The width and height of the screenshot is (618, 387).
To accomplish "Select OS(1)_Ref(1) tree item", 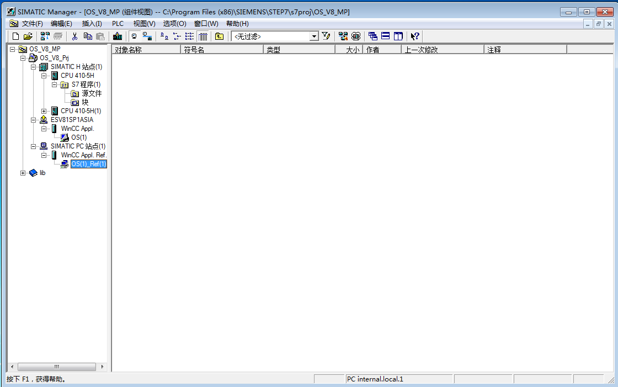I will [89, 164].
